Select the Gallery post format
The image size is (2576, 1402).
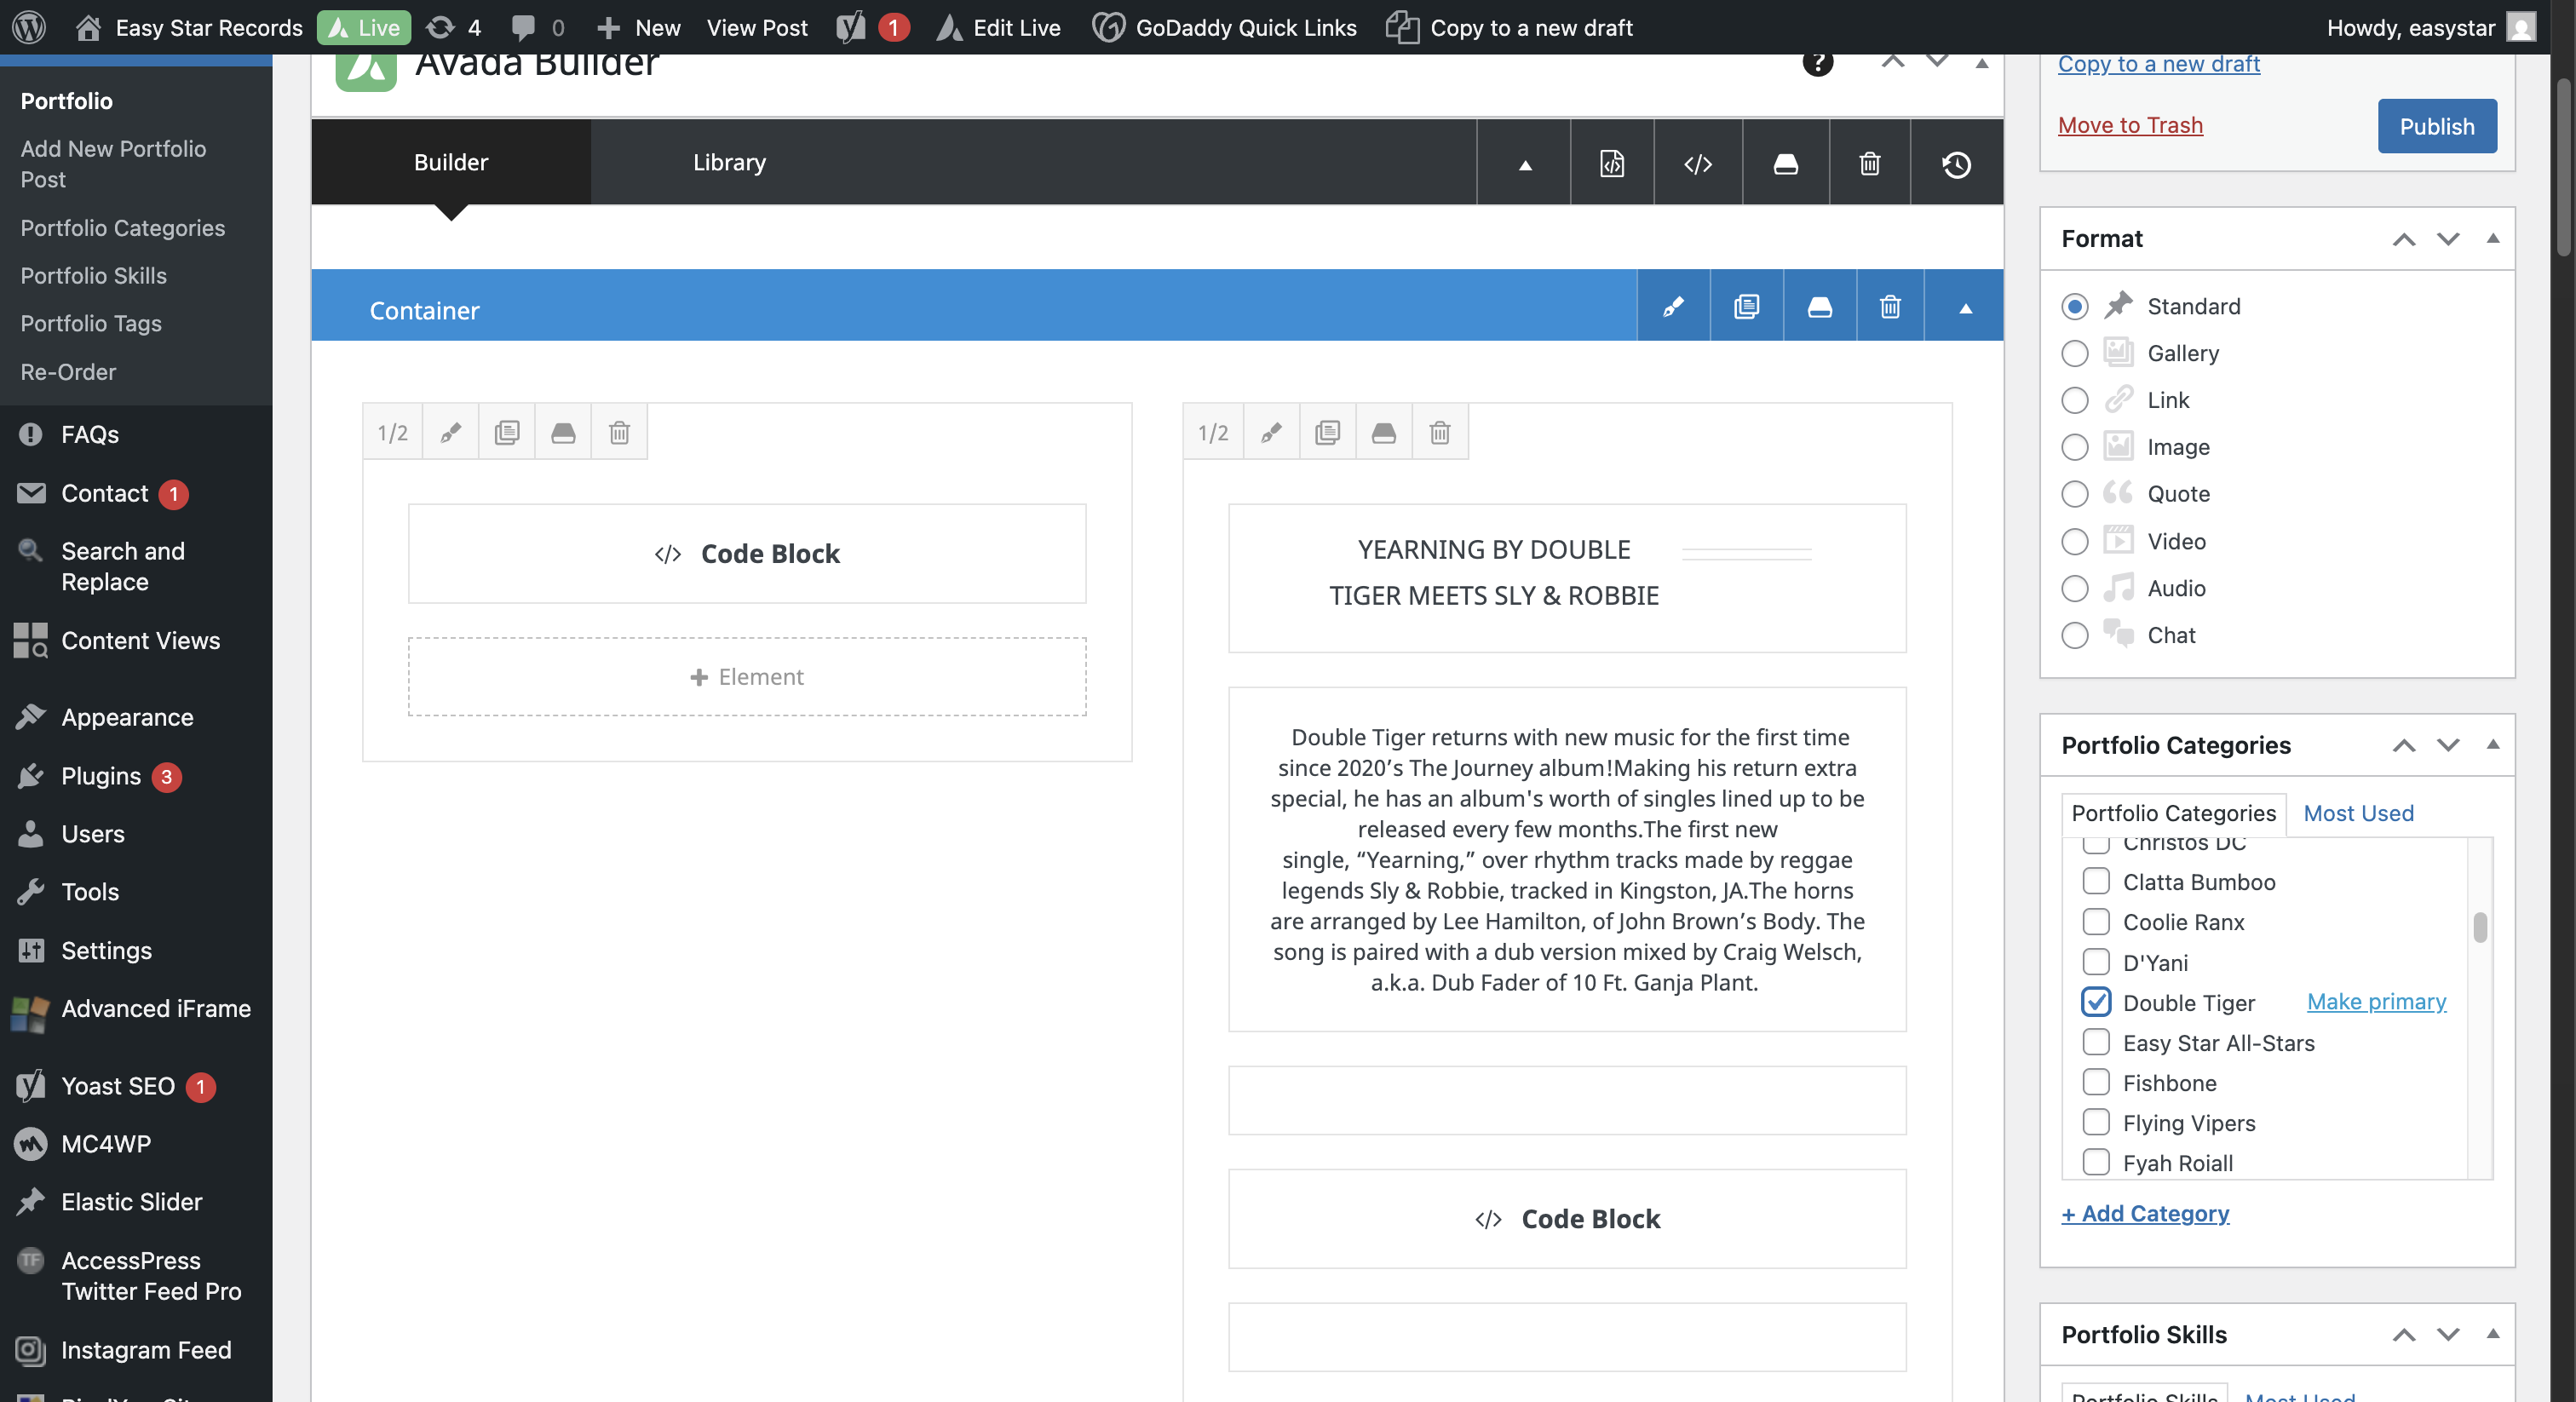tap(2074, 353)
